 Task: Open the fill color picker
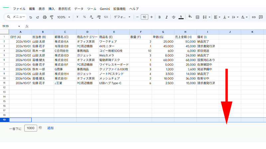tap(190, 17)
